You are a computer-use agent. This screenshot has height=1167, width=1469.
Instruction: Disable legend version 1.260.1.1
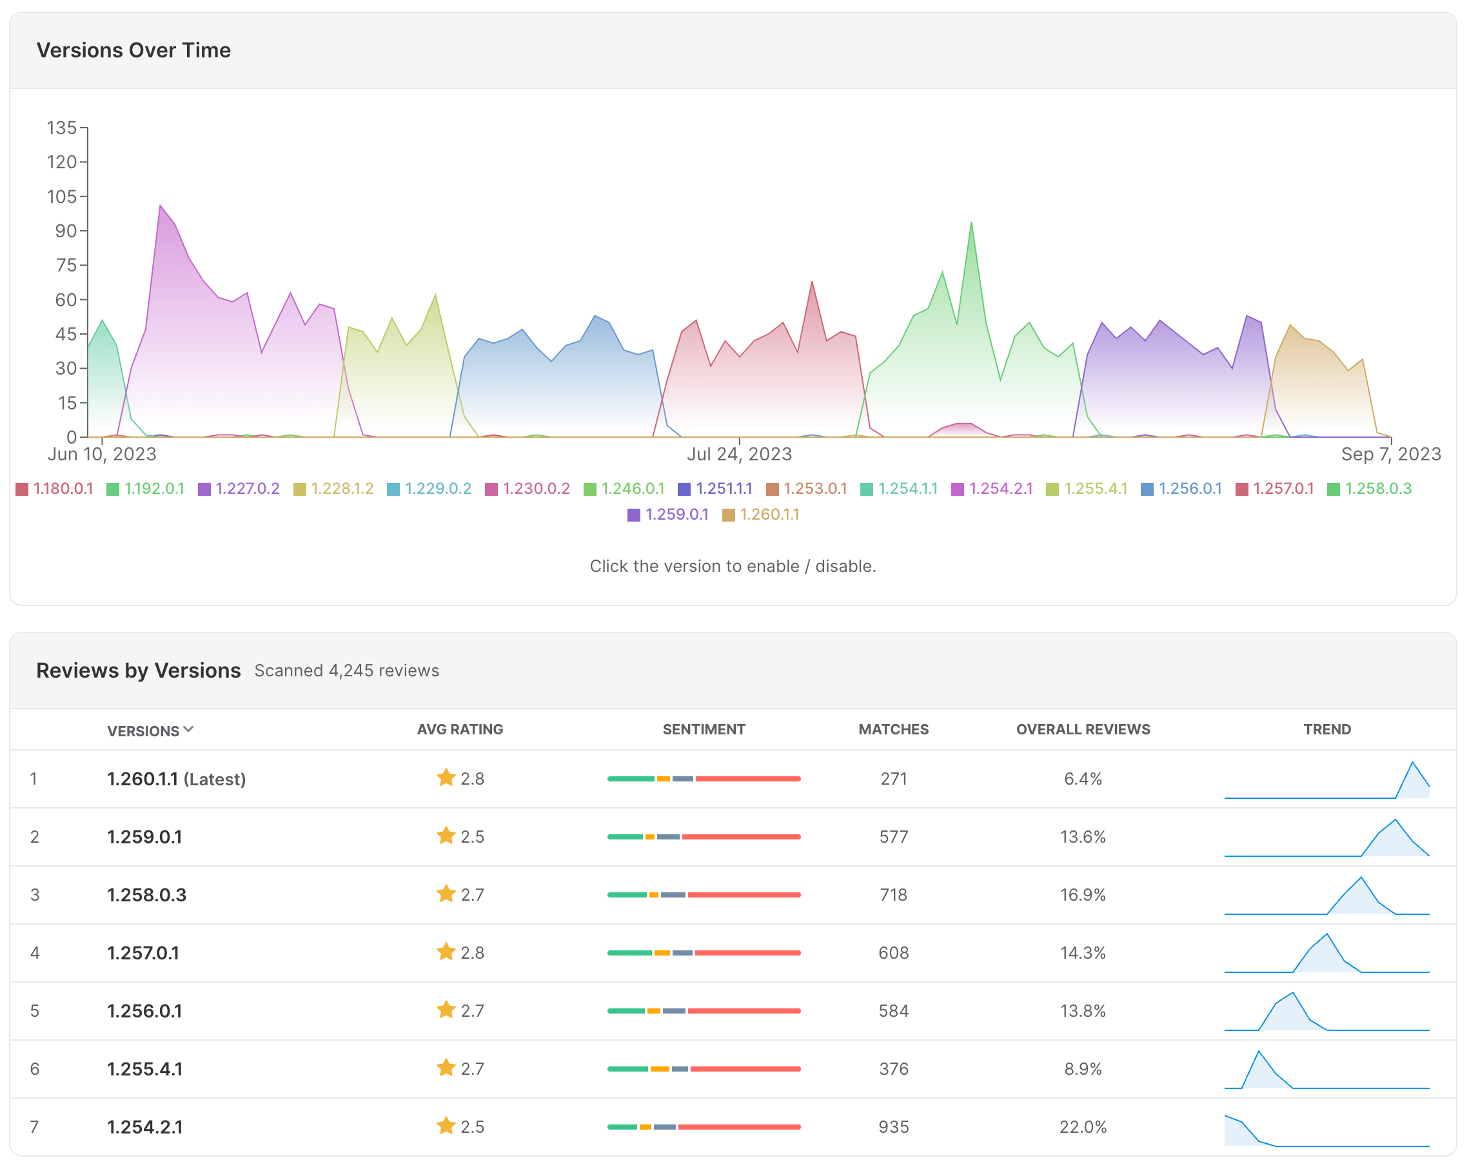(x=761, y=515)
